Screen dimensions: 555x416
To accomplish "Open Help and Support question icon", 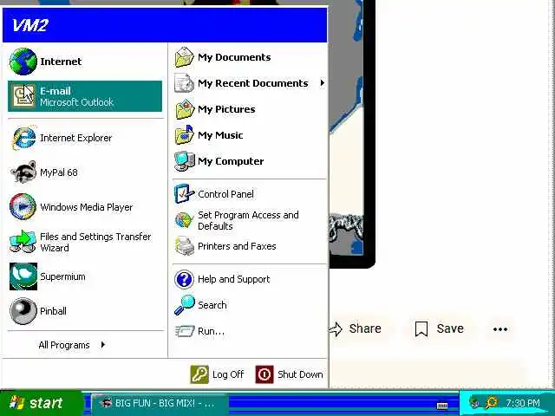I will pyautogui.click(x=184, y=279).
